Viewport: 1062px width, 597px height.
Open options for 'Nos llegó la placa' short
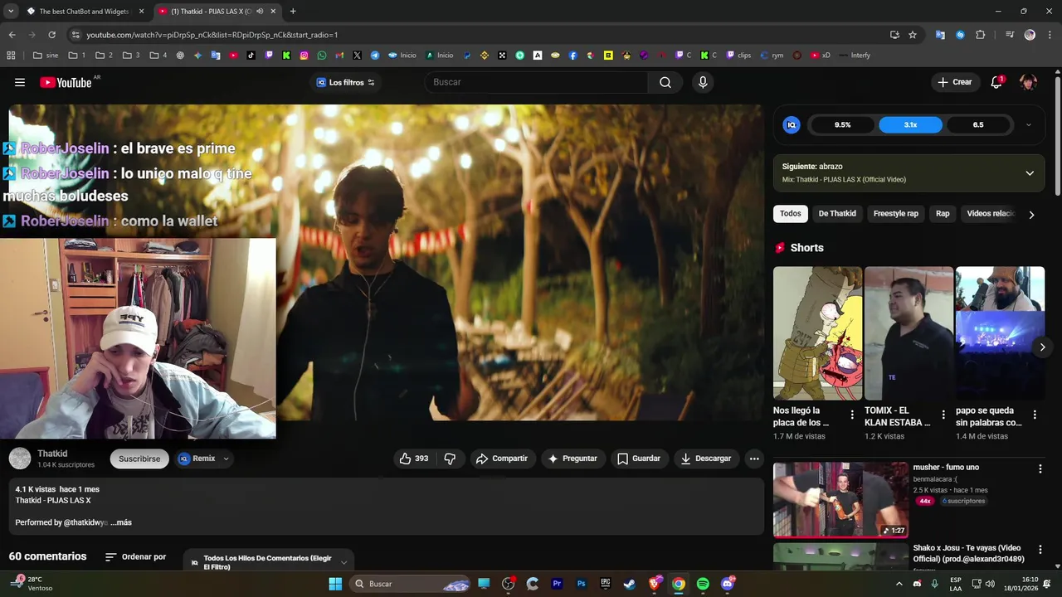852,415
